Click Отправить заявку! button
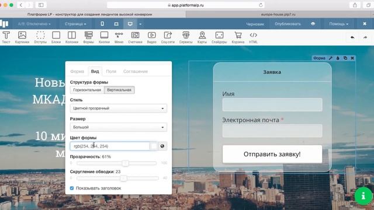Screen dimensions: 374x210 pyautogui.click(x=272, y=154)
